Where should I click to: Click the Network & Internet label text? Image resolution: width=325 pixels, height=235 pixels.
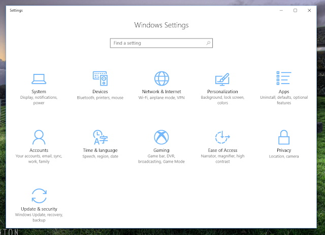pyautogui.click(x=161, y=92)
